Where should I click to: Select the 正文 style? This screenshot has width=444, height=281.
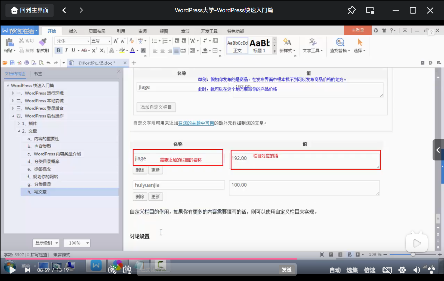237,46
